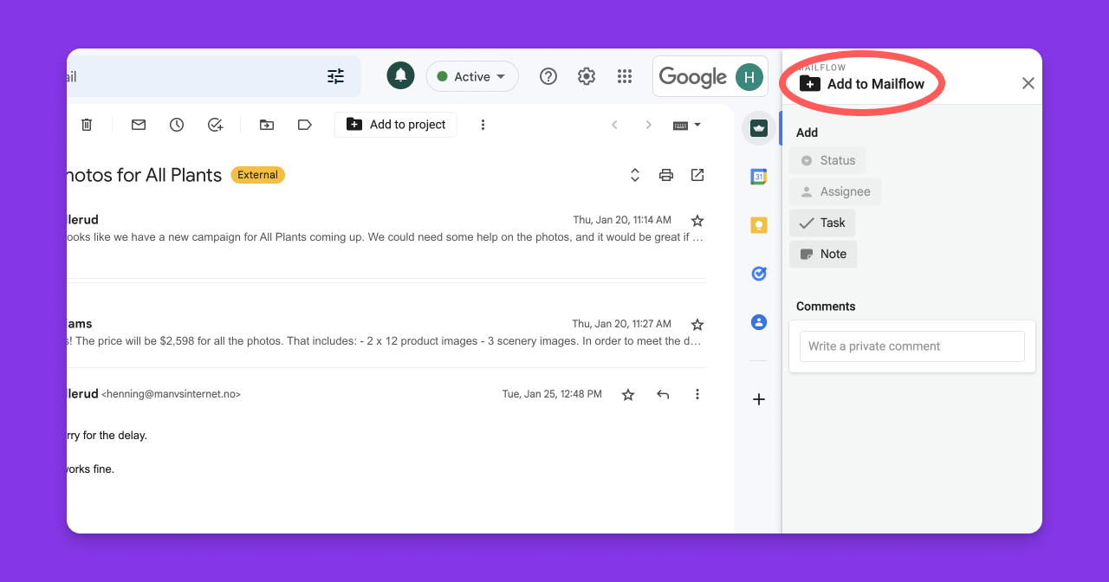Open the Google apps grid

[x=625, y=76]
